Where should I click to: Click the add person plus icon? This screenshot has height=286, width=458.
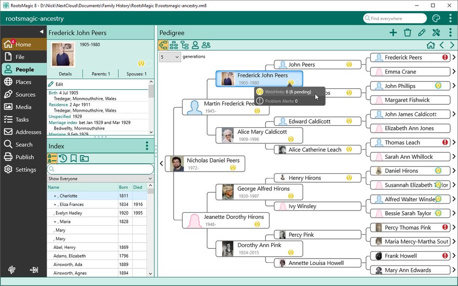pos(393,32)
